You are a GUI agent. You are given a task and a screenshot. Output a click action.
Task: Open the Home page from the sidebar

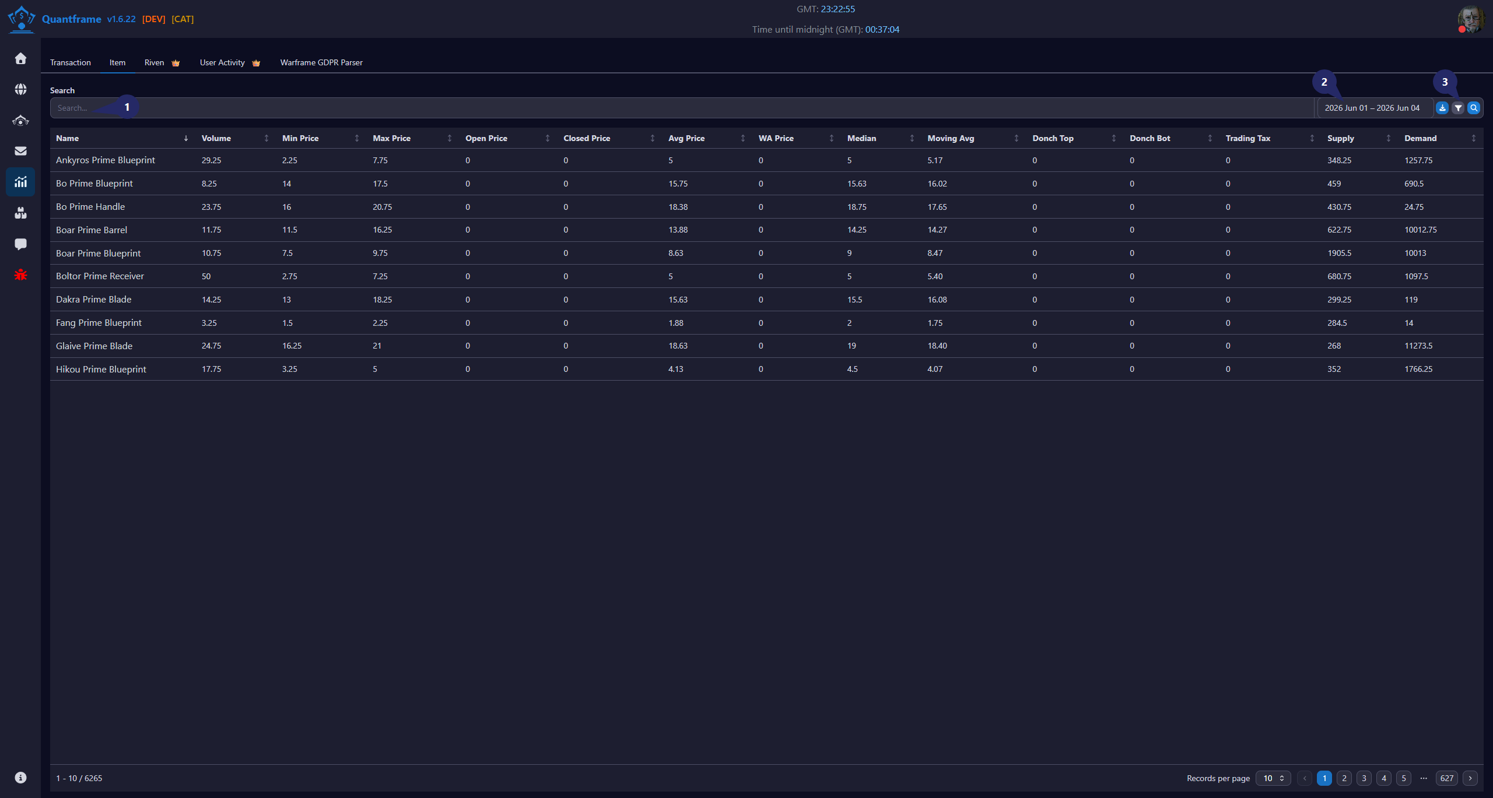(x=20, y=58)
